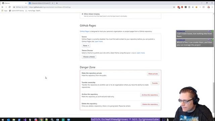The width and height of the screenshot is (215, 121).
Task: Click the Transfer ownership button
Action: 155,83
